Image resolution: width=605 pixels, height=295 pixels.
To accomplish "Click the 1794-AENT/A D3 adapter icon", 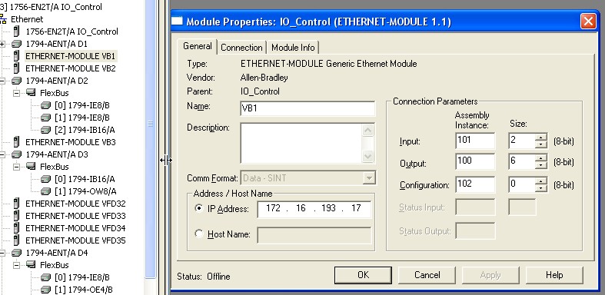I will point(17,154).
